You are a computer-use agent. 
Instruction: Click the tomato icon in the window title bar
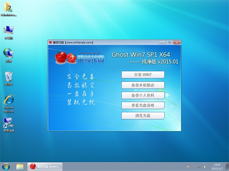[50, 42]
